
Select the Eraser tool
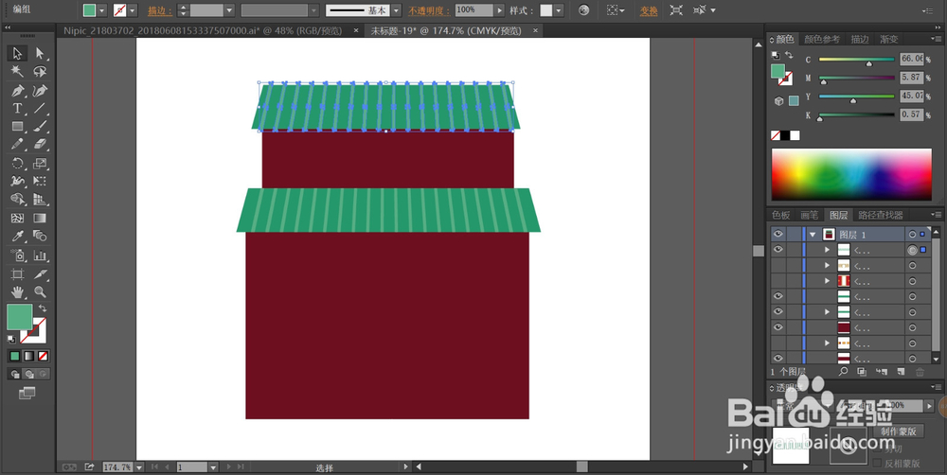[40, 144]
